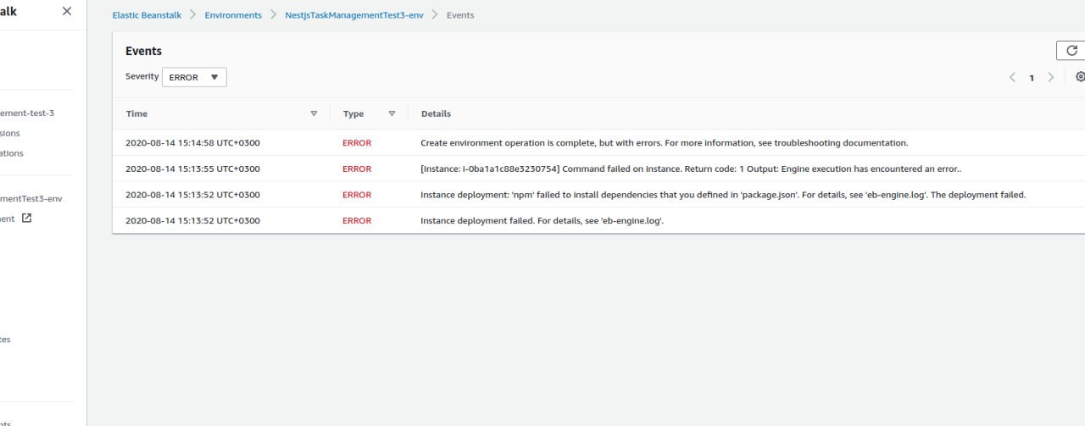Open the Severity ERROR dropdown
This screenshot has height=426, width=1085.
point(194,77)
